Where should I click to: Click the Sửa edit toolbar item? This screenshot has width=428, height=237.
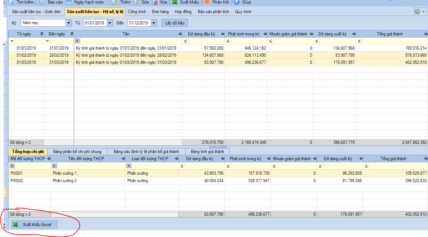[x=141, y=2]
